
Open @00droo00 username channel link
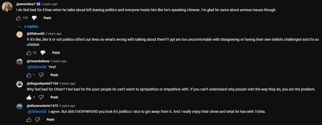pos(36,34)
